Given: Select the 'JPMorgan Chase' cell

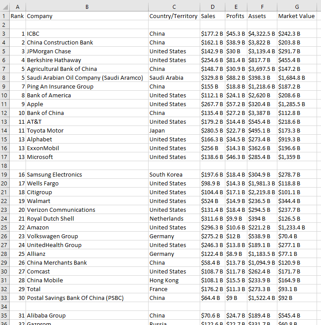Looking at the screenshot, I should (87, 51).
